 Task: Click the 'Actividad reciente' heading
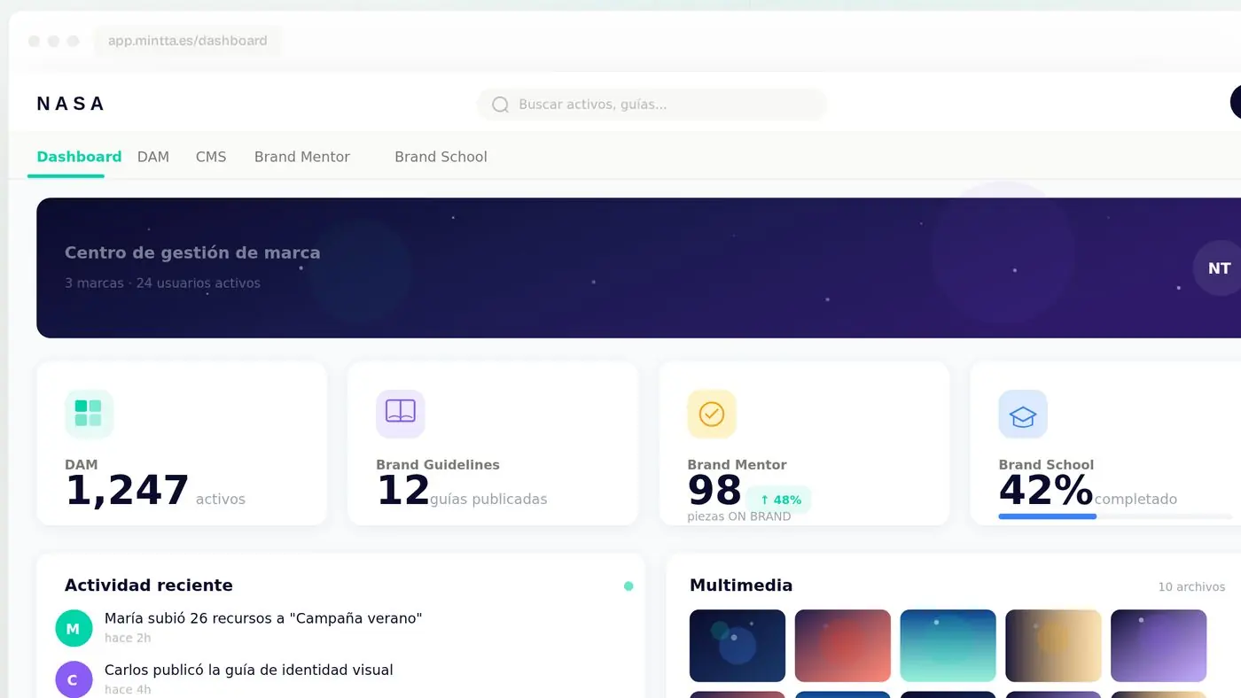(x=149, y=586)
